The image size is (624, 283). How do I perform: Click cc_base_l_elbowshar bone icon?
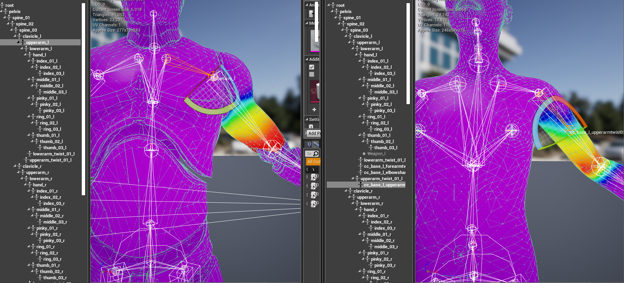coord(361,172)
